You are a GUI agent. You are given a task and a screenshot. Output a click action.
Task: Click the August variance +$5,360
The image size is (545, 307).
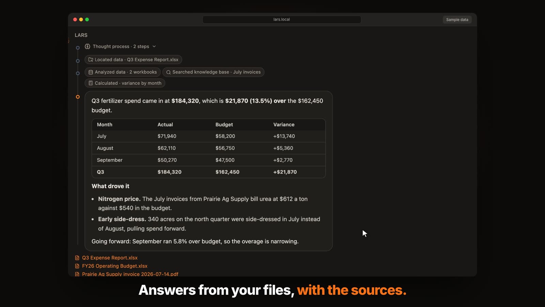(x=283, y=148)
